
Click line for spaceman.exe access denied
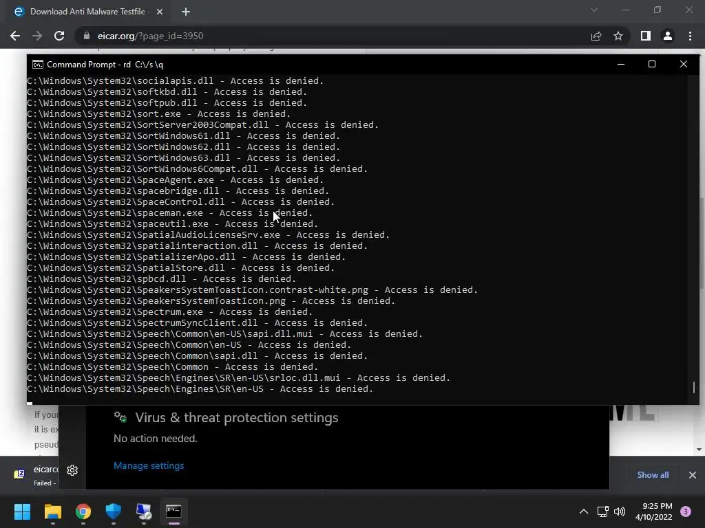click(x=169, y=213)
